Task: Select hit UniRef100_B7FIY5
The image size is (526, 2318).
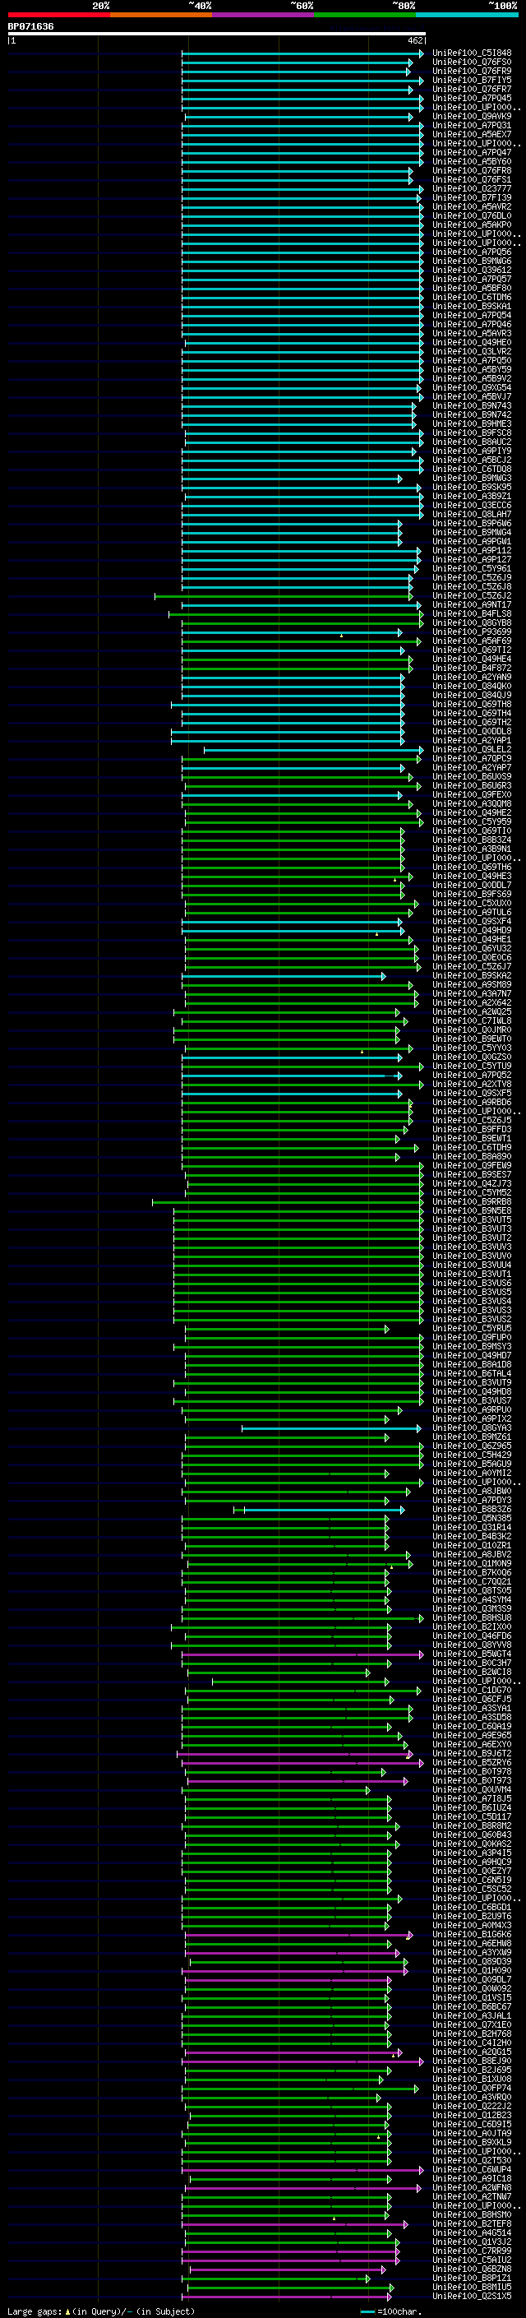Action: tap(472, 80)
